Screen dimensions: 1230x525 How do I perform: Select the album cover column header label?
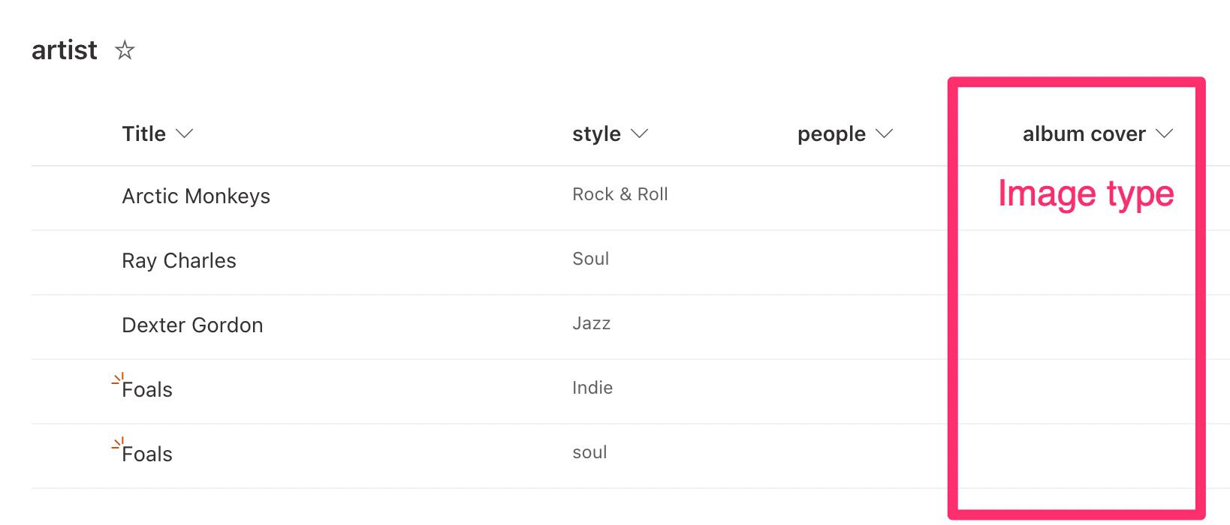click(x=1084, y=133)
